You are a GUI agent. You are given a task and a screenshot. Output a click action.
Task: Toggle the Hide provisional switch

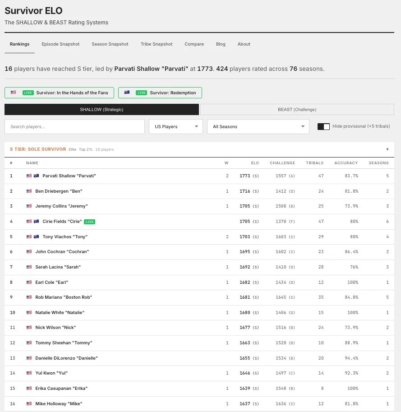(x=323, y=126)
